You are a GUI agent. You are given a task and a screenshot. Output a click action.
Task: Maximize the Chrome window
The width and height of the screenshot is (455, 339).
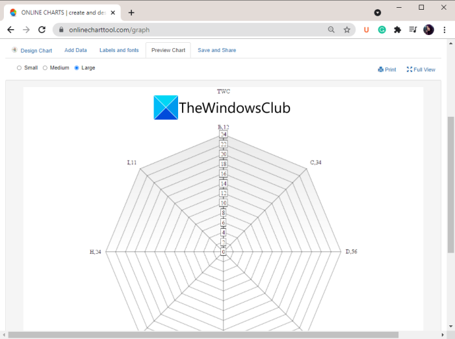tap(421, 7)
